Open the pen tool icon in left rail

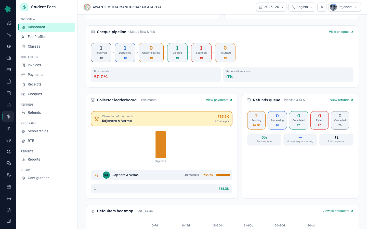[x=9, y=152]
